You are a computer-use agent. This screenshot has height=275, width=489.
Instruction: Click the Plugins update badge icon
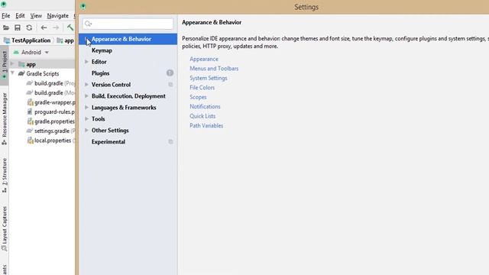170,73
